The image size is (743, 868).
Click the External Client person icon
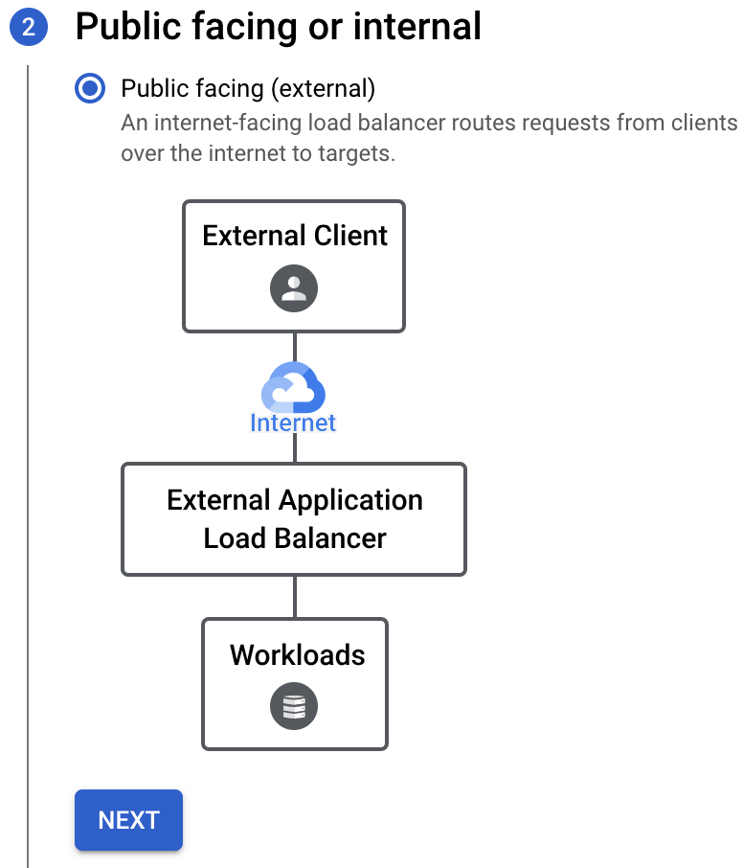point(293,288)
